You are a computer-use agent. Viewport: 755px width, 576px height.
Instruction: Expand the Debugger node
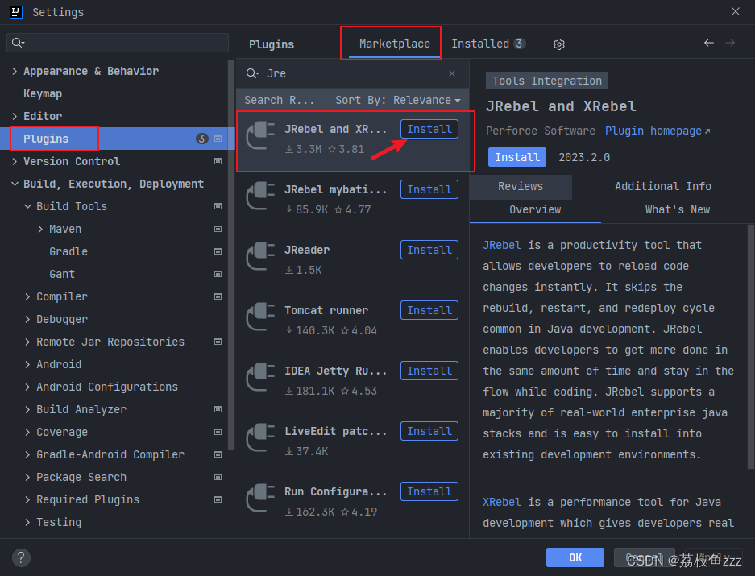point(27,319)
